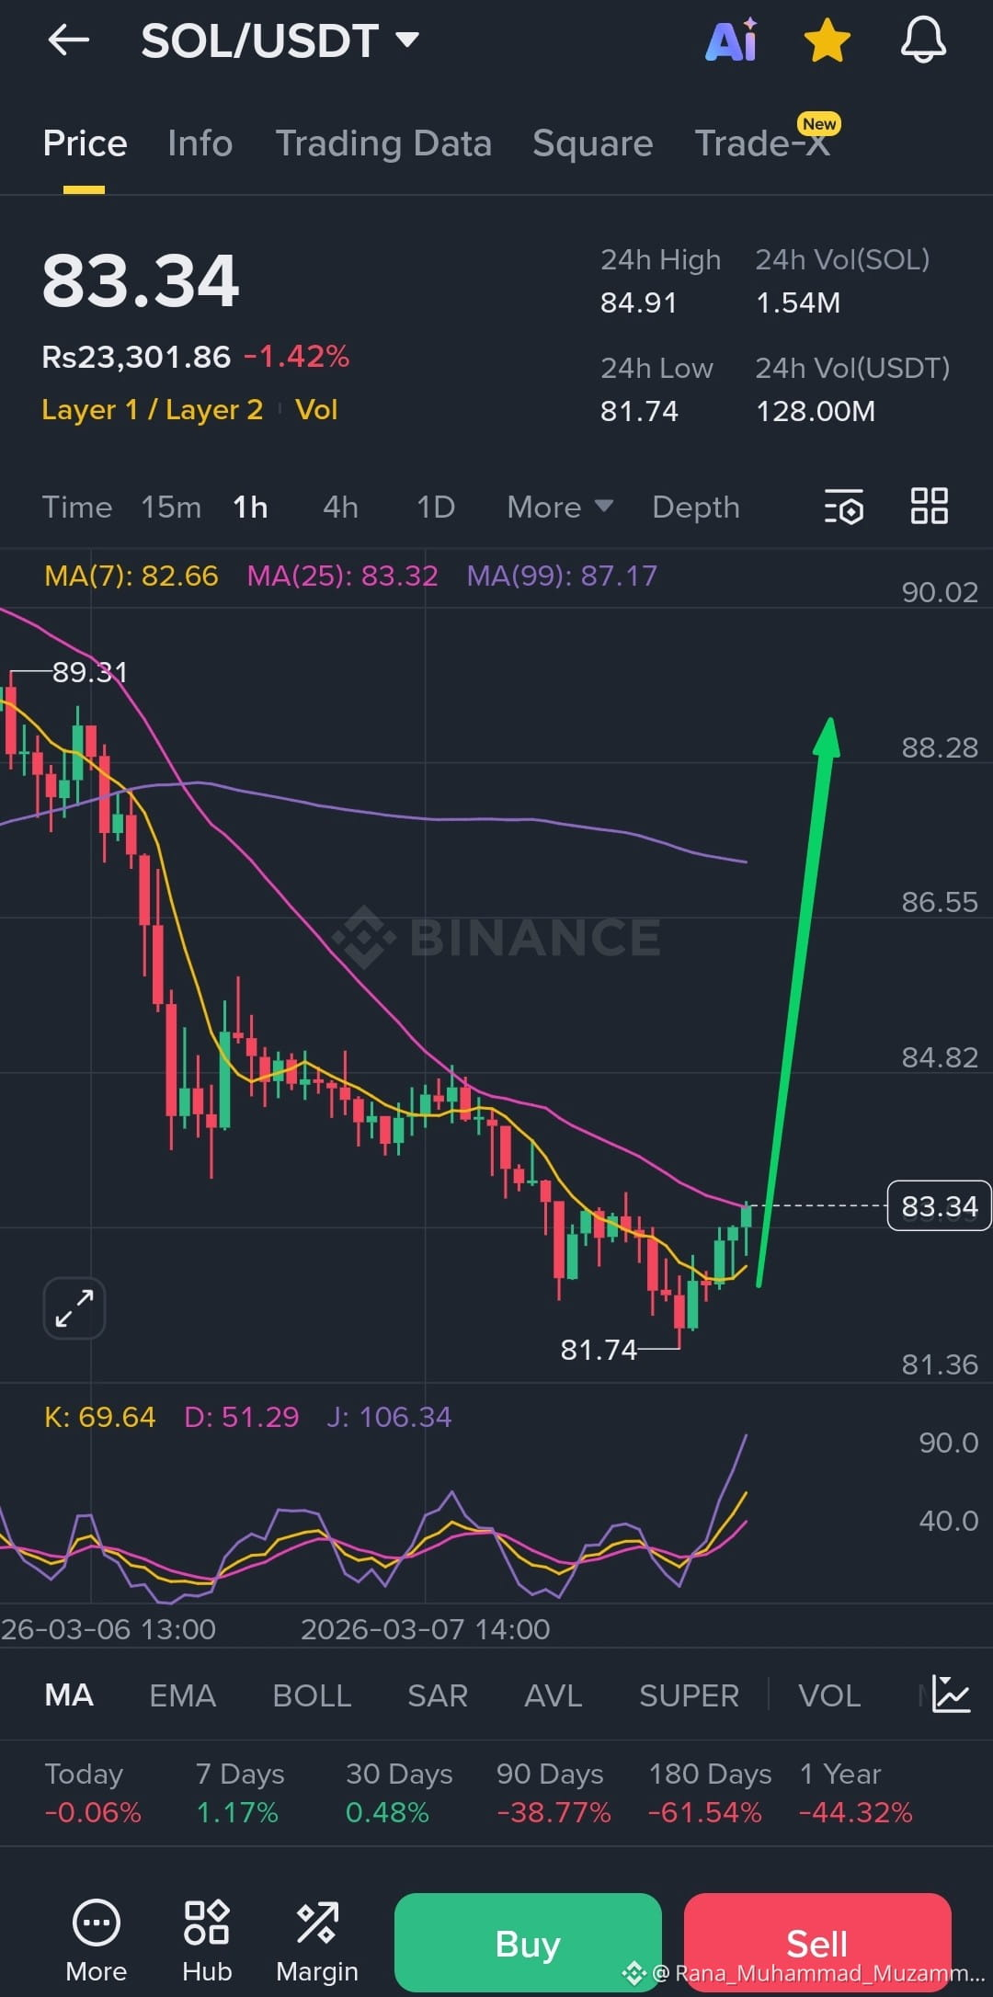Enable the AVL indicator
Viewport: 993px width, 1997px height.
(x=554, y=1695)
